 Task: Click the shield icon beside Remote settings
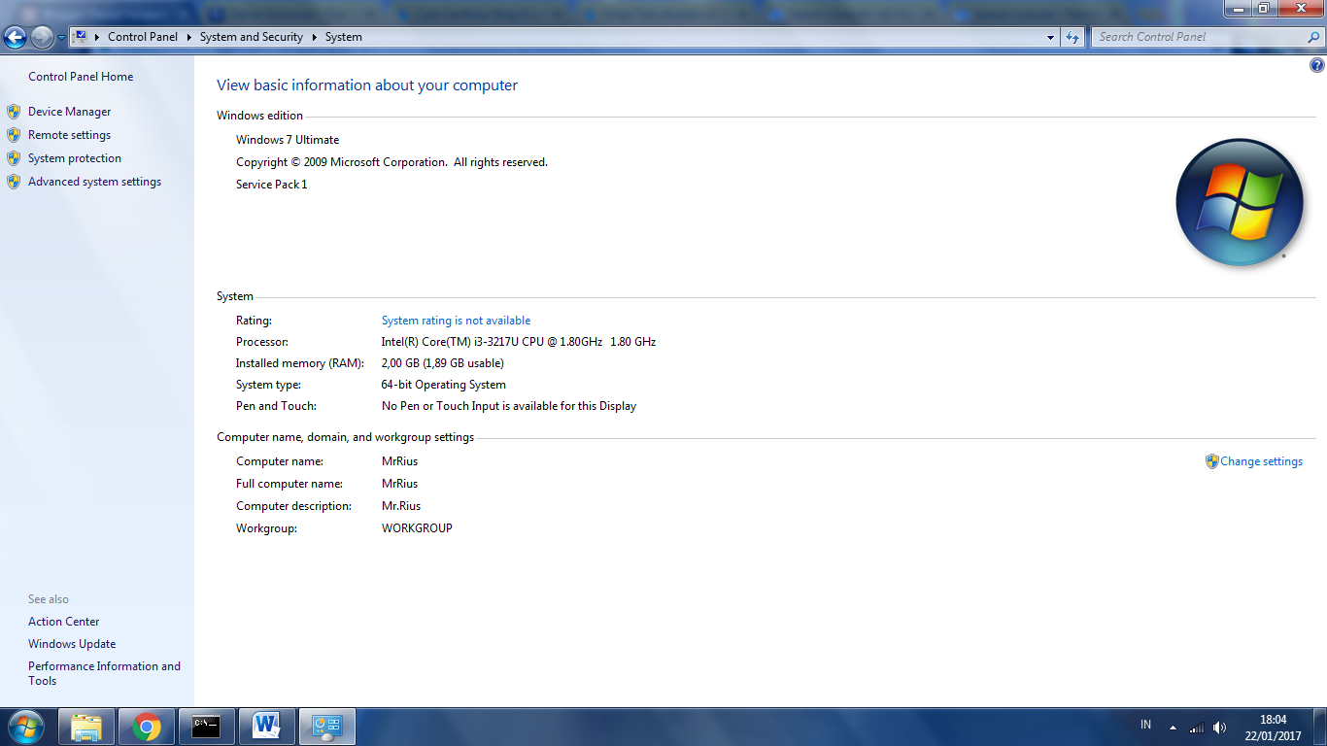(14, 135)
